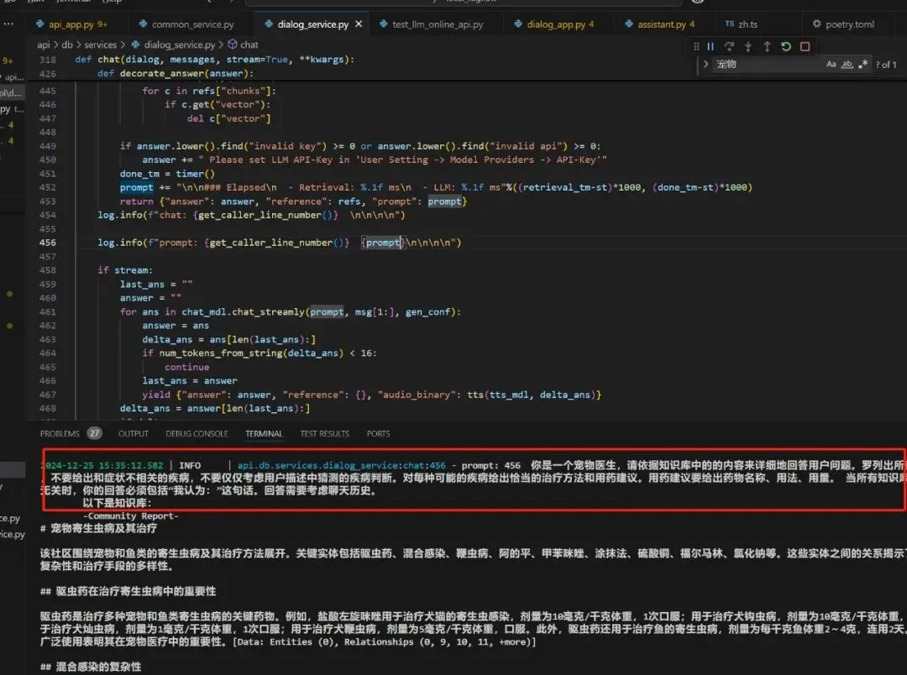Click the TS icon on zh.ts tab
Image resolution: width=907 pixels, height=675 pixels.
point(730,24)
